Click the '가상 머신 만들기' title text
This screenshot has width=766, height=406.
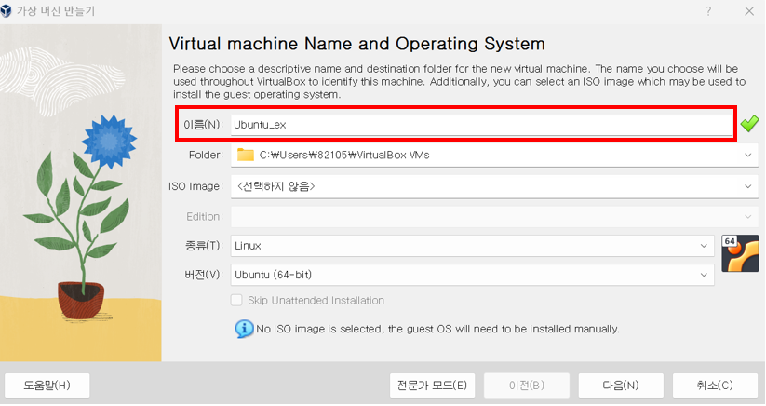click(56, 11)
